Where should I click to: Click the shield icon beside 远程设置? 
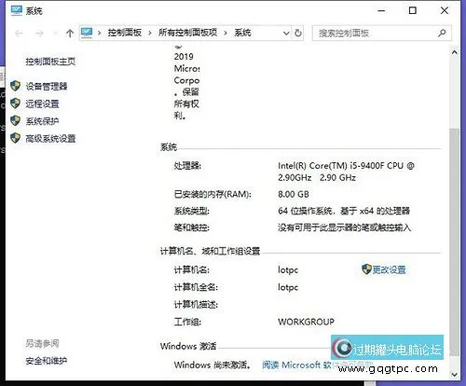point(15,103)
